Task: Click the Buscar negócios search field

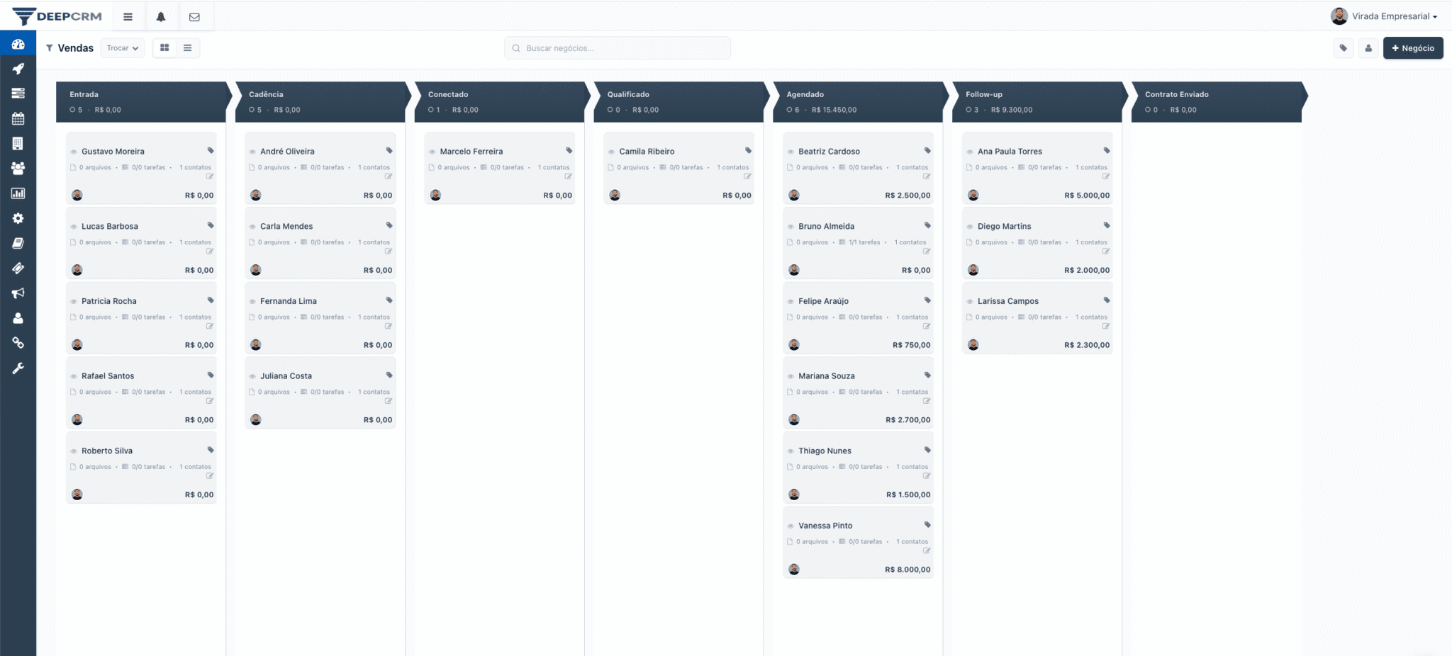Action: pos(616,47)
